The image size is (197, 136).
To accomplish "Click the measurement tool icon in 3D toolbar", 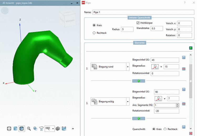I will tap(48, 129).
